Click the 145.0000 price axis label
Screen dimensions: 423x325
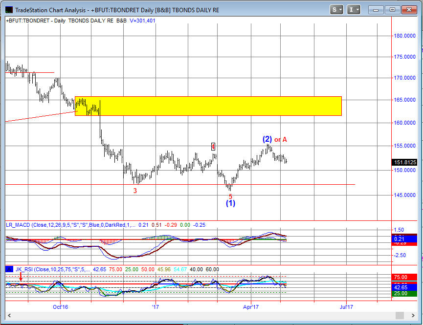pyautogui.click(x=404, y=195)
